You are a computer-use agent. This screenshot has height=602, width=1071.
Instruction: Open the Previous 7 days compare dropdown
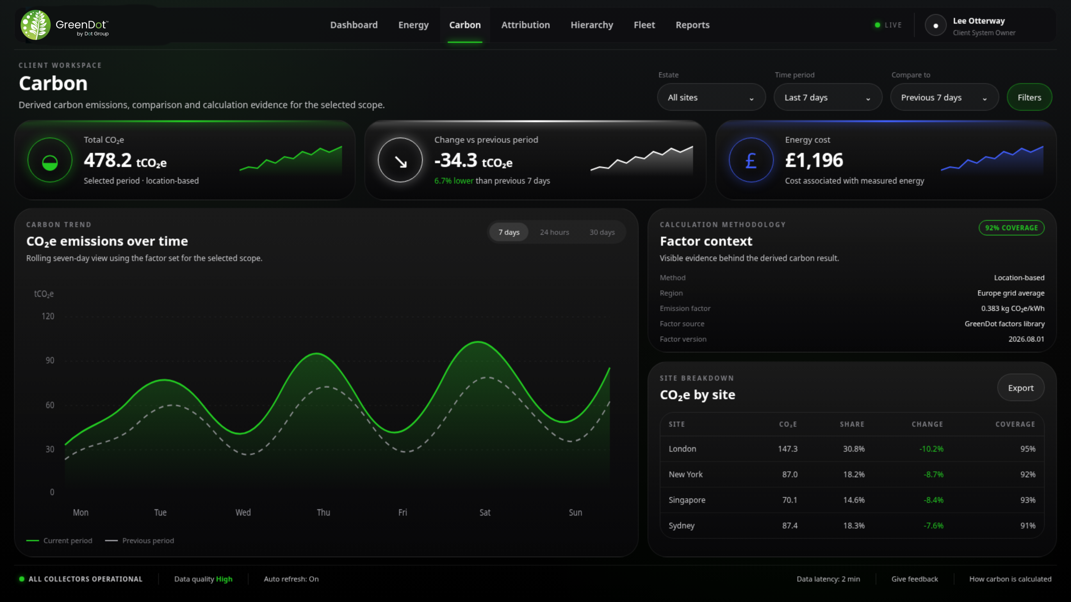click(944, 98)
